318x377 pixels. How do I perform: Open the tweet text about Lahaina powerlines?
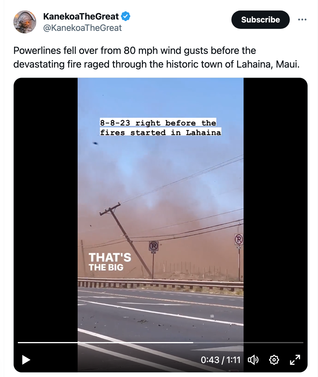(156, 57)
